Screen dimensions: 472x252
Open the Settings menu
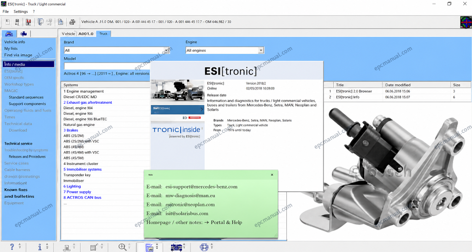pyautogui.click(x=21, y=12)
